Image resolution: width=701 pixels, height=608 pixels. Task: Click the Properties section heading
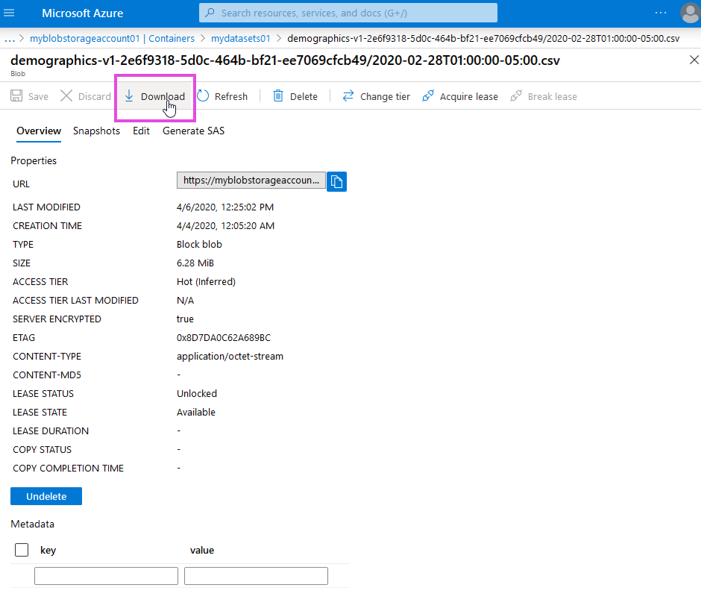[x=34, y=160]
